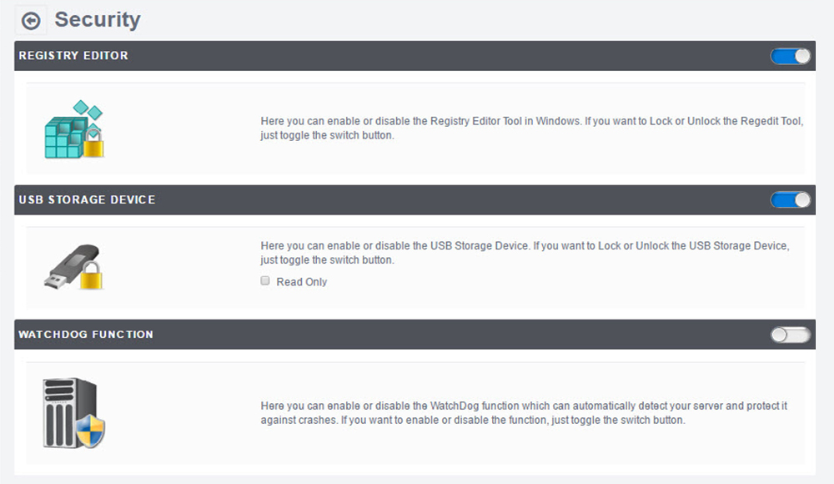Enable the WatchDog Function switch
The width and height of the screenshot is (834, 484).
[x=791, y=335]
